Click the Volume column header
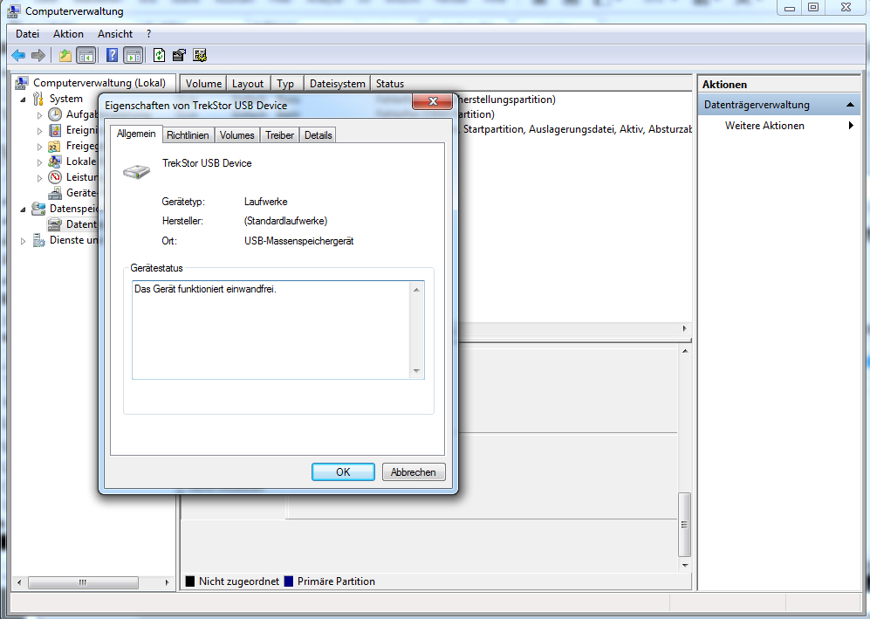The image size is (870, 619). (203, 83)
